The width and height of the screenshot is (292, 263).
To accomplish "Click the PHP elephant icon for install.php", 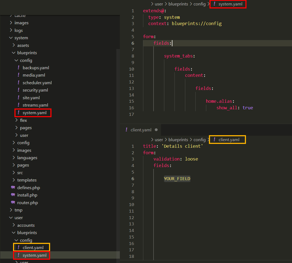I will [13, 195].
